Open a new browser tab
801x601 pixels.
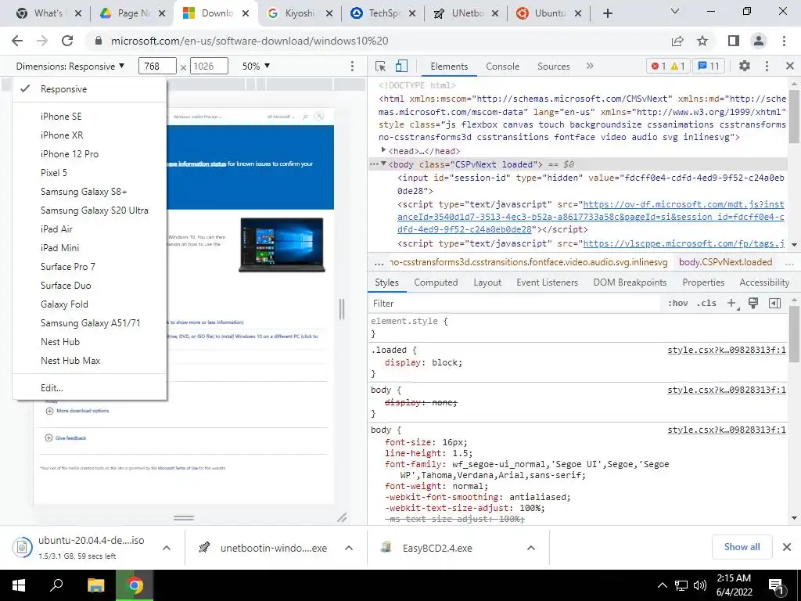[x=607, y=13]
